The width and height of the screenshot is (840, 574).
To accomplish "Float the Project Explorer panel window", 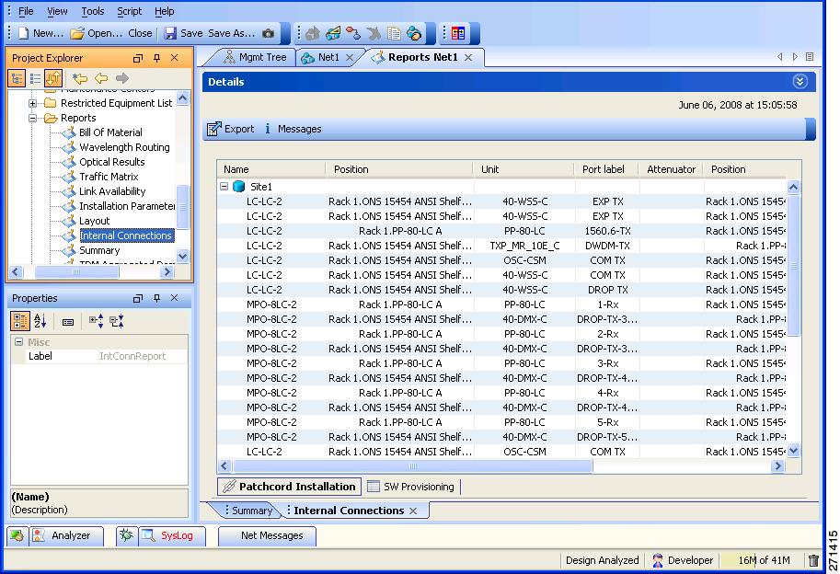I will 138,58.
